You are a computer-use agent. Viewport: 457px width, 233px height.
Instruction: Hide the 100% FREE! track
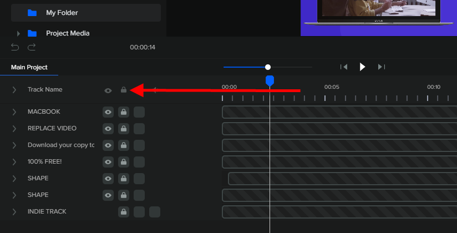pyautogui.click(x=108, y=162)
